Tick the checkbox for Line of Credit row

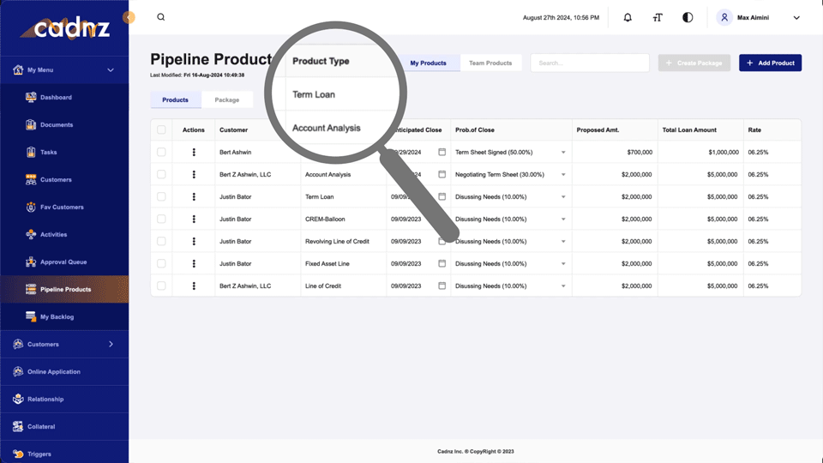coord(161,286)
